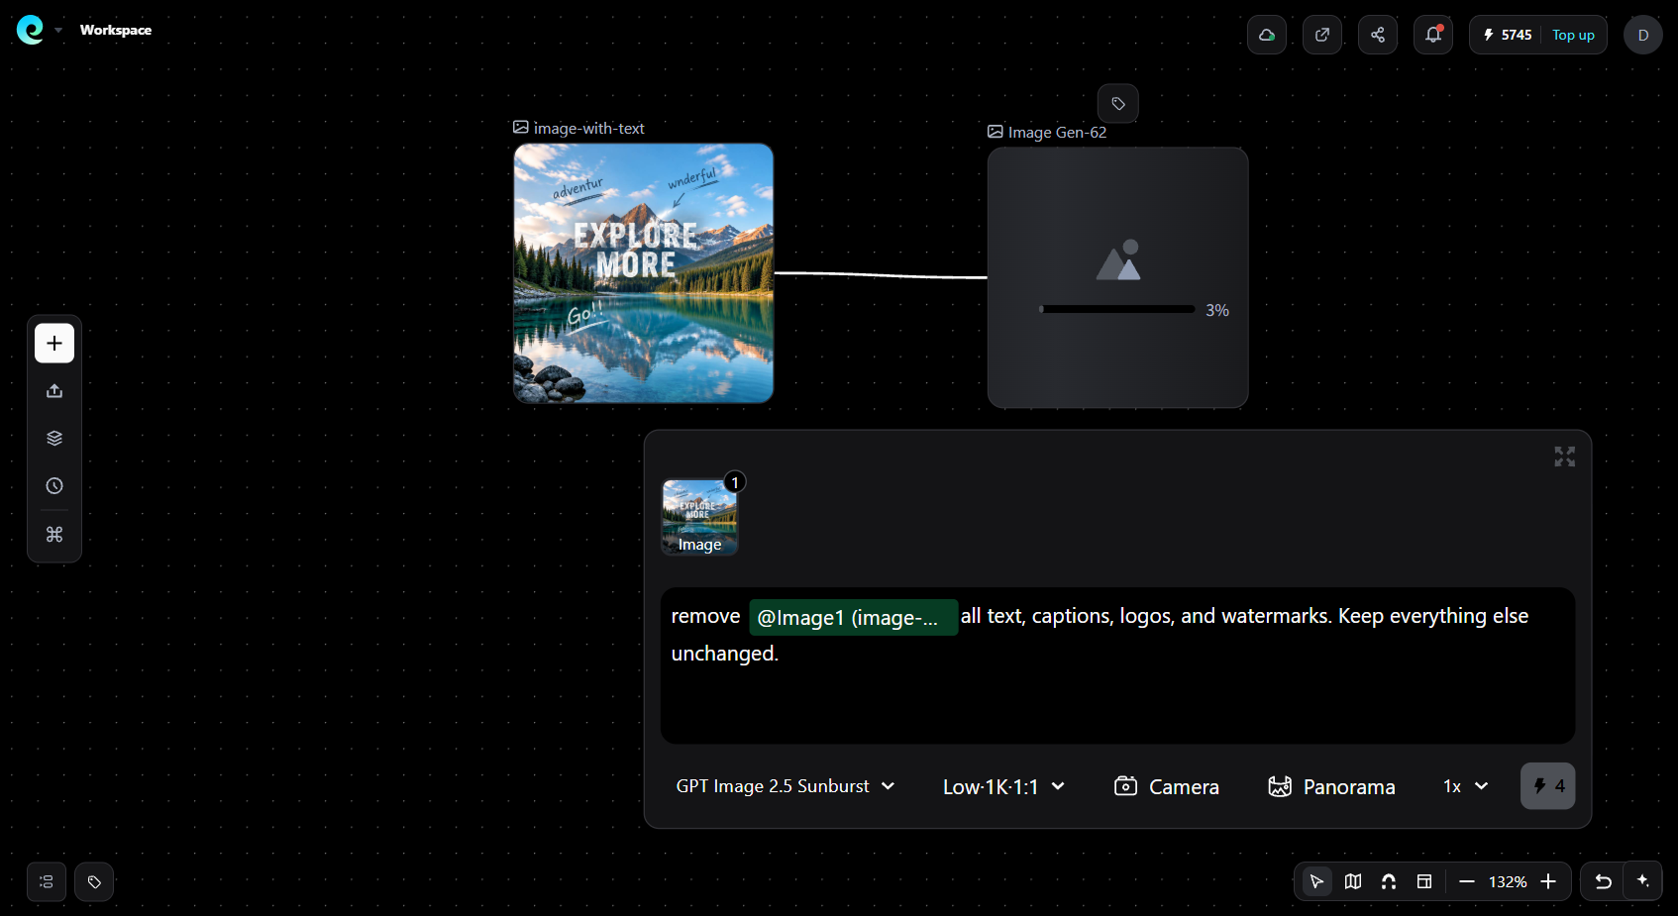Open the outline list icon at bottom left
1678x916 pixels.
coord(47,882)
